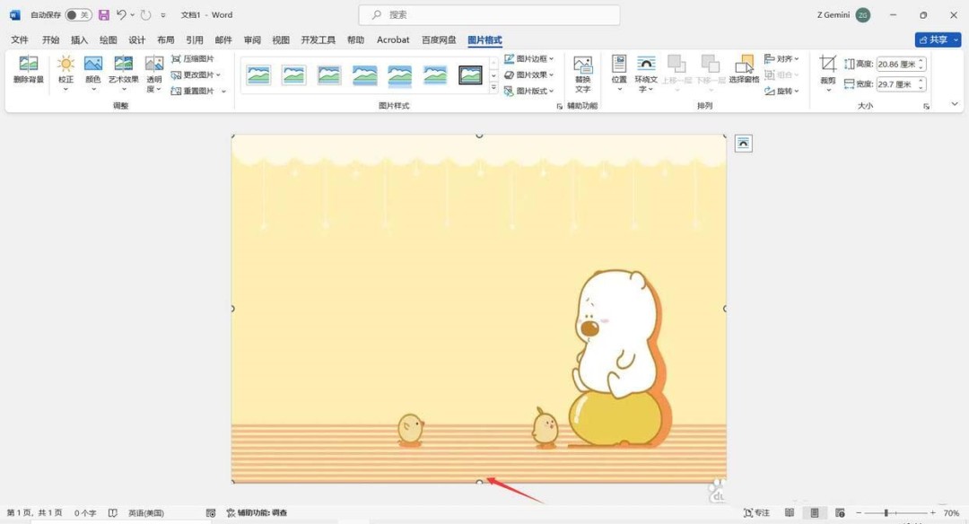Open the Align (对齐) dropdown menu
The height and width of the screenshot is (524, 969).
(x=781, y=57)
